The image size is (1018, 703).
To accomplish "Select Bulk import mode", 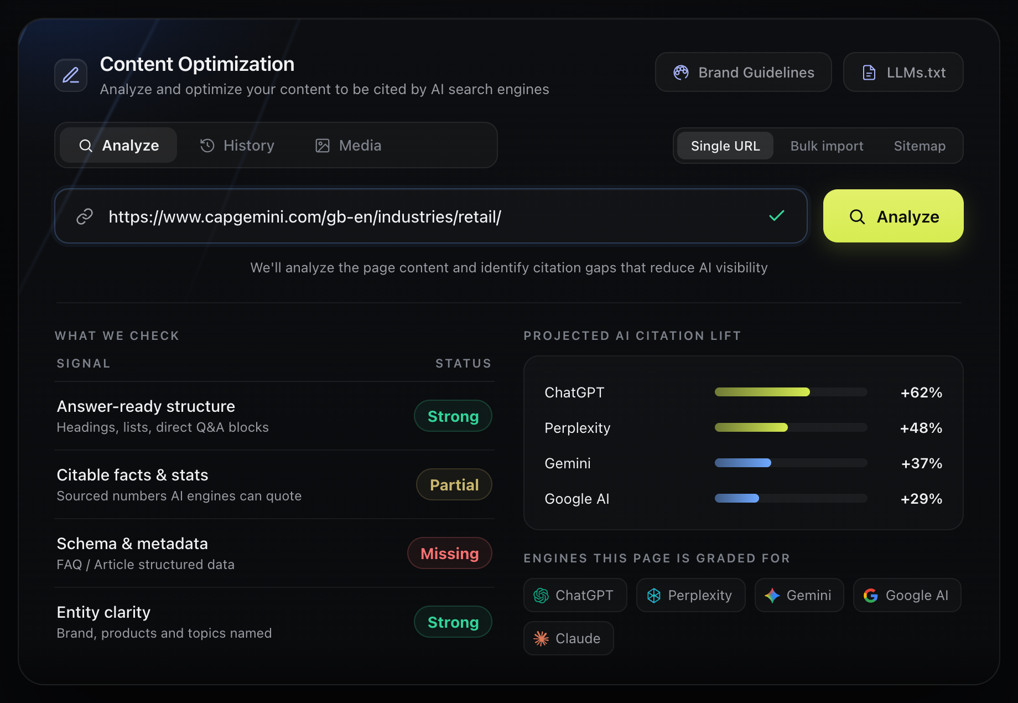I will 827,146.
